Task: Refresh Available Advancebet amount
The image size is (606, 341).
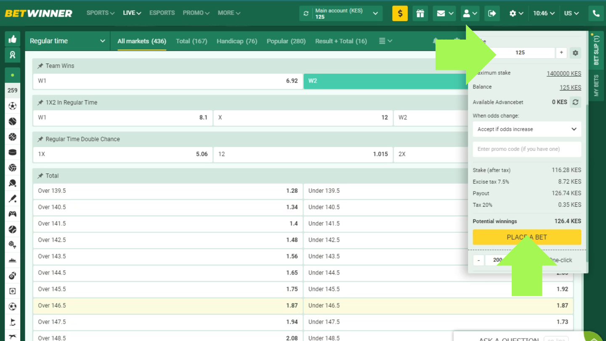Action: tap(575, 102)
